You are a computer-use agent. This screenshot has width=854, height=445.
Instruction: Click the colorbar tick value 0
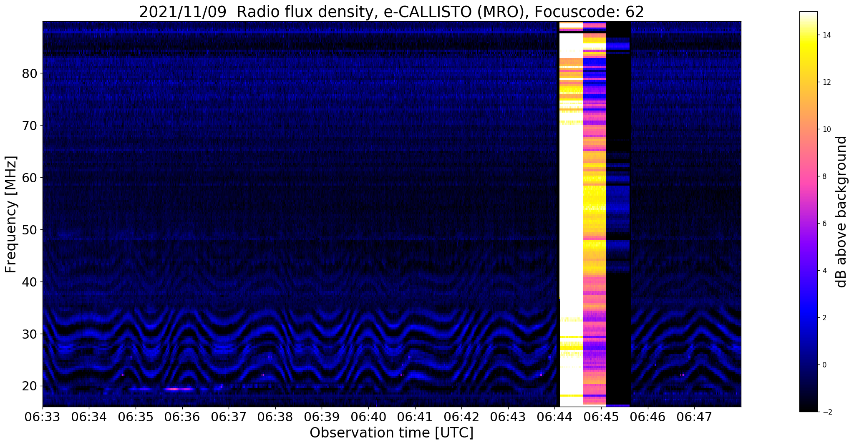[x=824, y=365]
